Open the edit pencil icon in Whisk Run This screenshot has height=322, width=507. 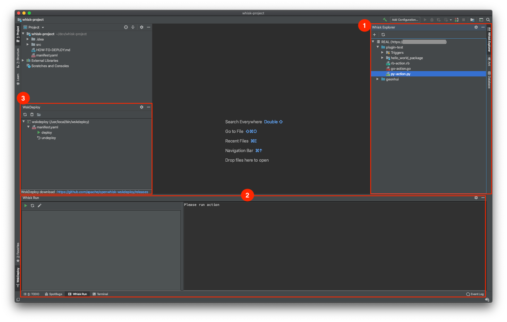click(x=39, y=205)
